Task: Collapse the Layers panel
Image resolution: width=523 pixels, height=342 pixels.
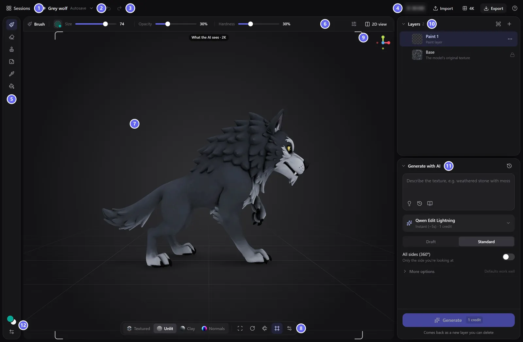Action: tap(404, 24)
